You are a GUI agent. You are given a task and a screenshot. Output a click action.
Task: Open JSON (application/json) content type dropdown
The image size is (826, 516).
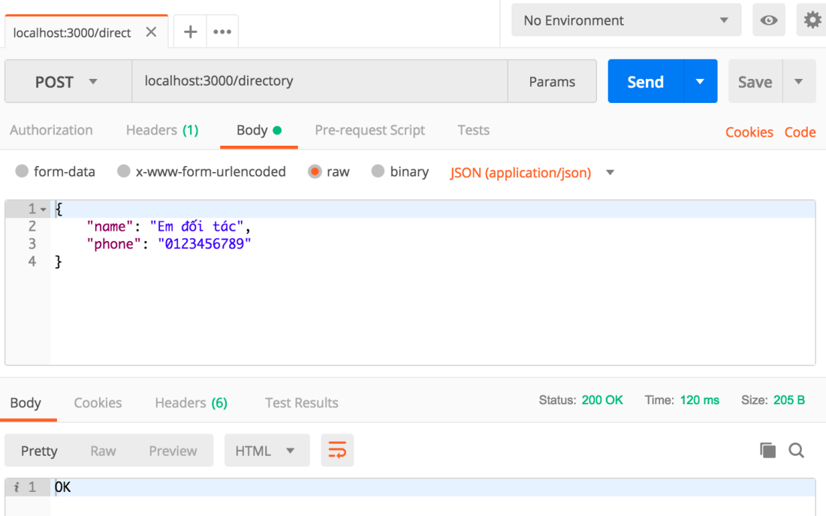(x=610, y=173)
